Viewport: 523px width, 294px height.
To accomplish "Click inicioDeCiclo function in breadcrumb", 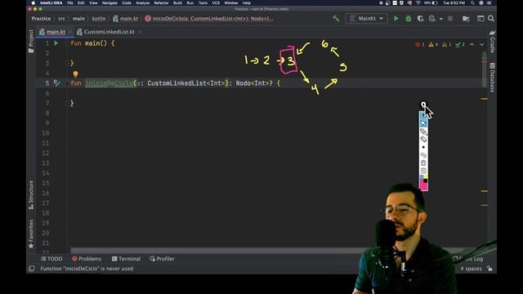I will [x=209, y=19].
